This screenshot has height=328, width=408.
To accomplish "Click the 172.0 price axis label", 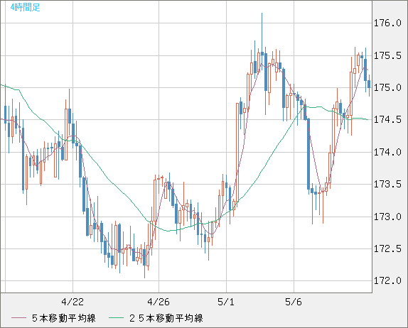I will tap(387, 280).
